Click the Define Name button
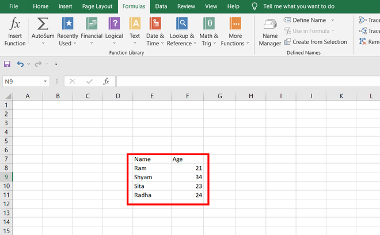This screenshot has height=235, width=380. point(305,20)
